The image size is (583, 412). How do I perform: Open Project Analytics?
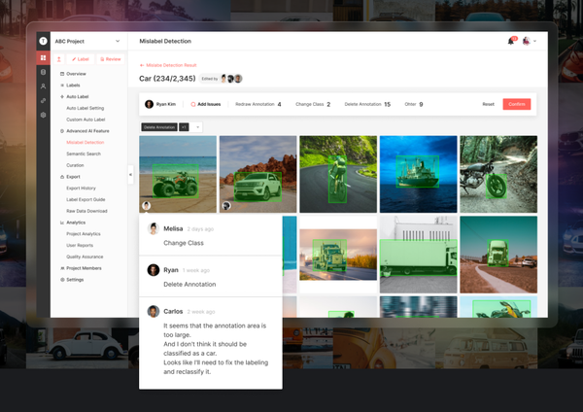point(84,234)
